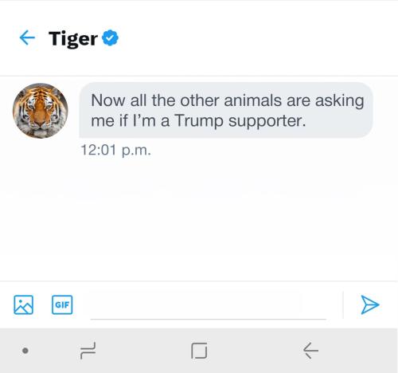Open the GIF picker

pos(62,304)
